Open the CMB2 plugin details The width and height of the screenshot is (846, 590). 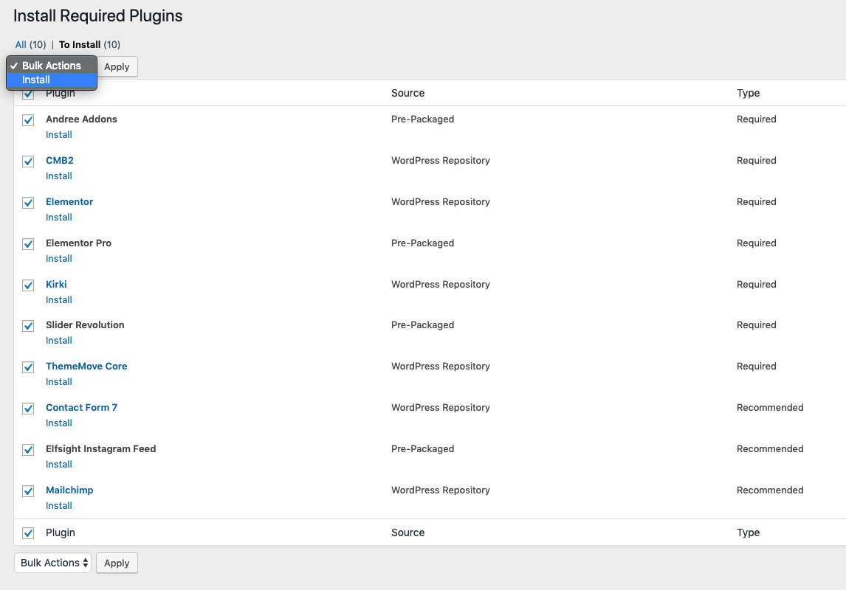(x=60, y=160)
